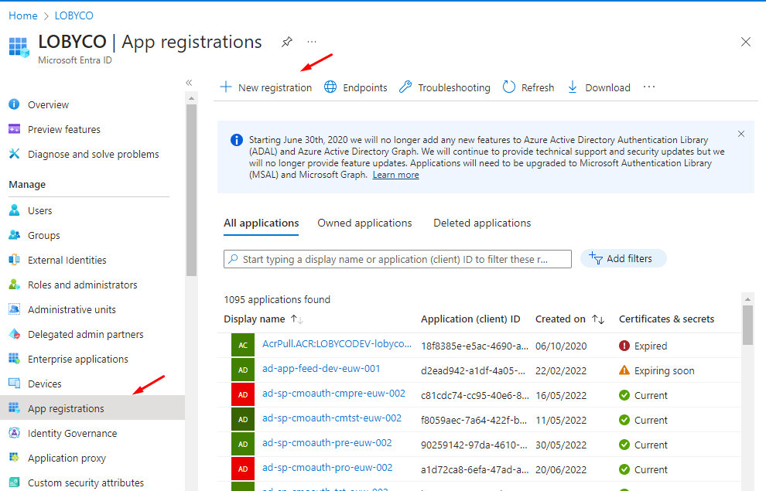Click the Troubleshooting wrench icon
The image size is (766, 491).
tap(405, 87)
